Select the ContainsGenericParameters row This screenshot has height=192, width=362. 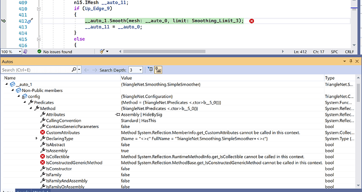coord(178,127)
